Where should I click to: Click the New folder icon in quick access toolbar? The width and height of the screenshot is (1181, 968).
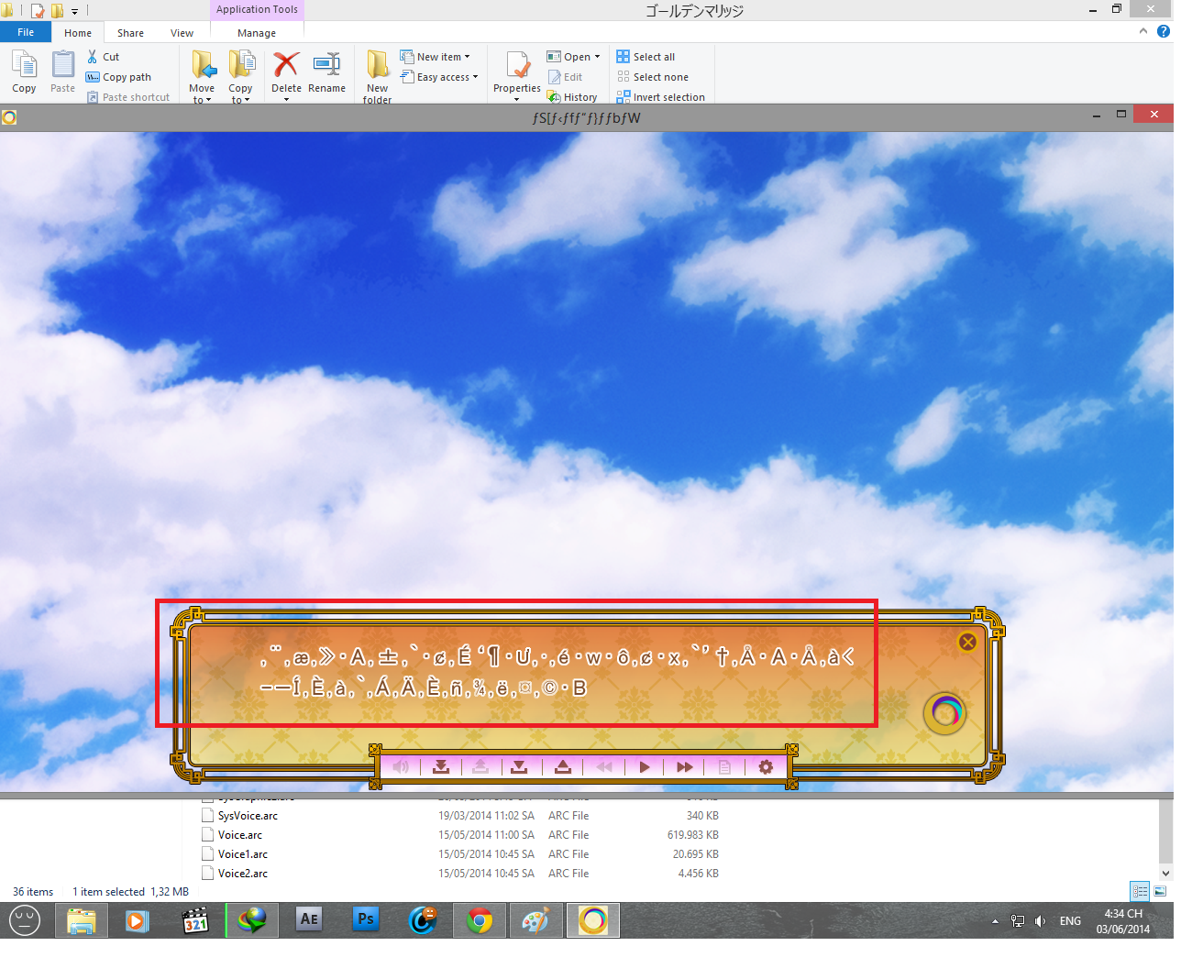tap(57, 11)
